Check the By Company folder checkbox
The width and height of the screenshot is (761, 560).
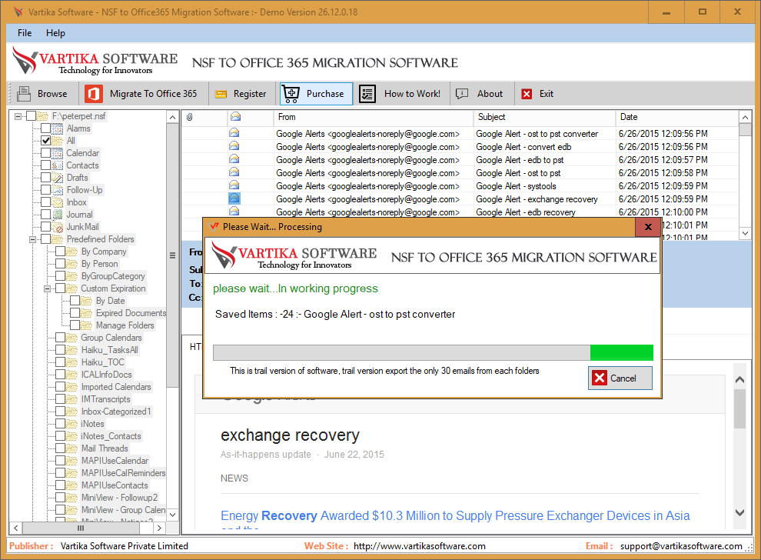[x=60, y=252]
